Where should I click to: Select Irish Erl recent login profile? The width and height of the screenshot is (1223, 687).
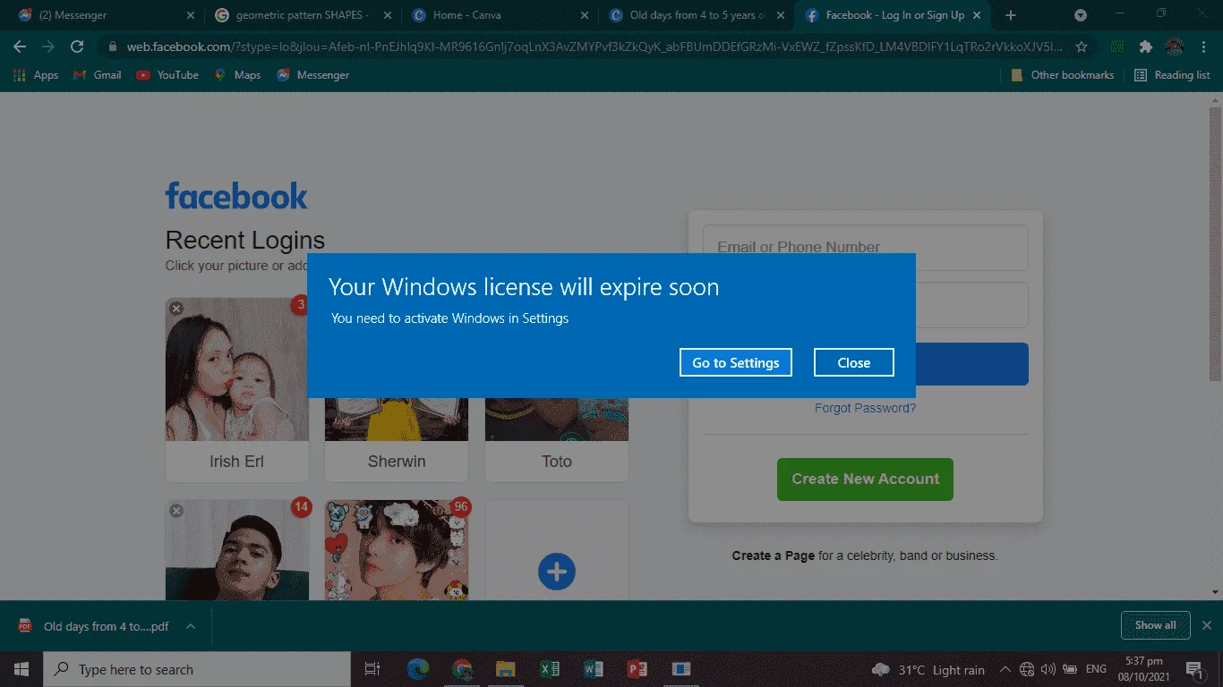237,390
